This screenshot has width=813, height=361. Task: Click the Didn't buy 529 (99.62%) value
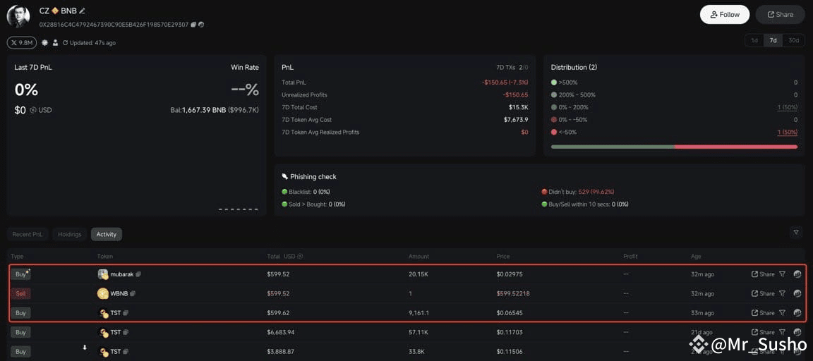point(596,192)
